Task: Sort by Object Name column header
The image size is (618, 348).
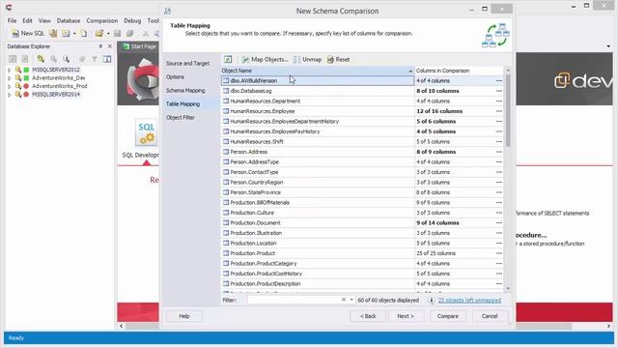Action: [318, 71]
